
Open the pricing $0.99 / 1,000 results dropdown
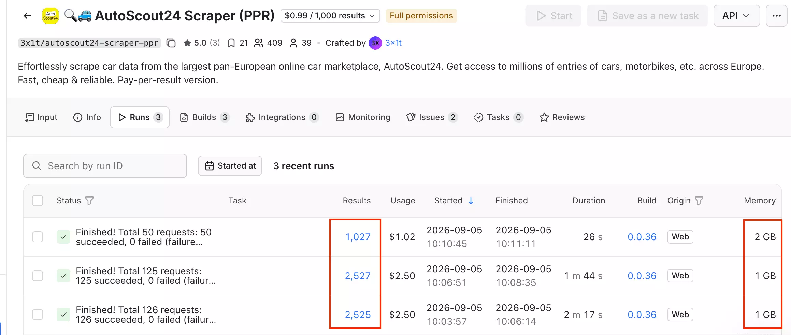click(x=330, y=16)
